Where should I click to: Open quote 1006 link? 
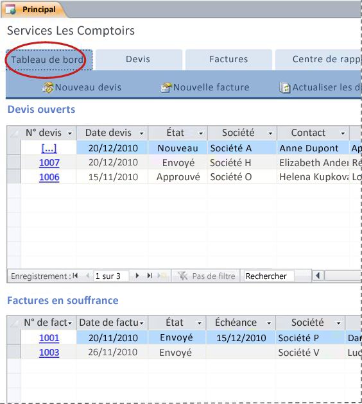tap(49, 177)
